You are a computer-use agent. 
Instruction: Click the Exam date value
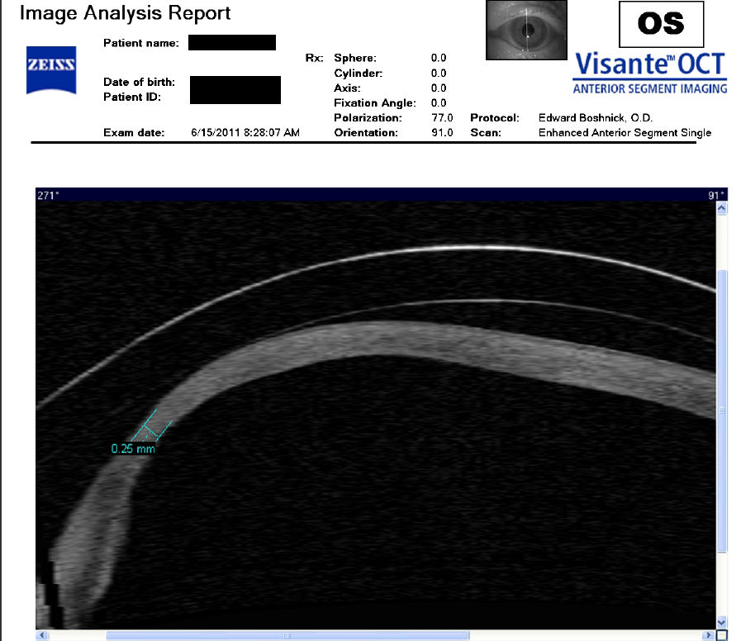[245, 133]
